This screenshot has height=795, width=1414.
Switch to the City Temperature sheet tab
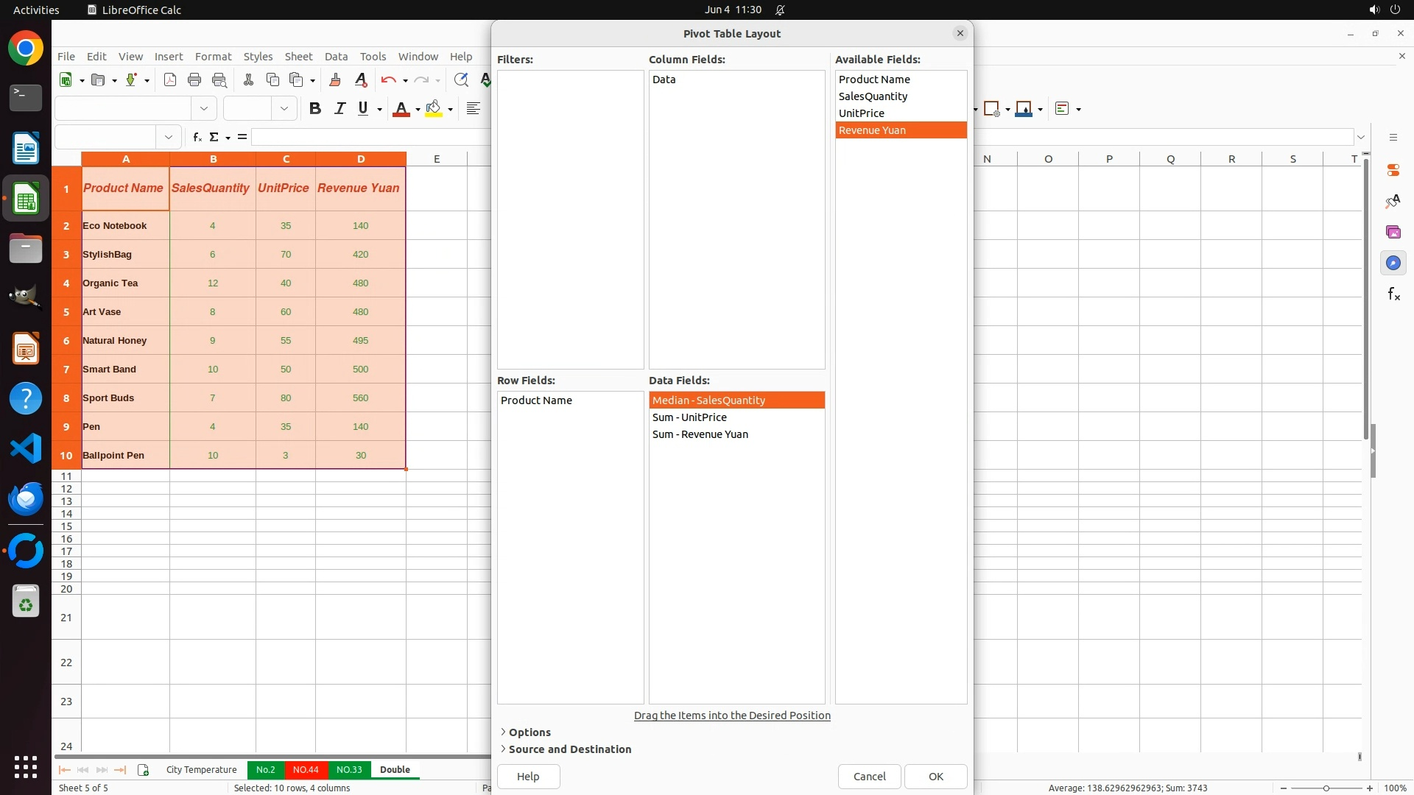click(x=201, y=769)
